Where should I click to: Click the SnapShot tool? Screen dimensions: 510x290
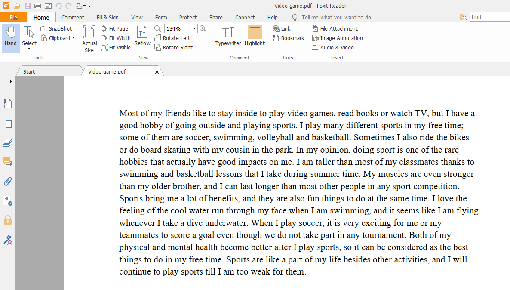(56, 28)
